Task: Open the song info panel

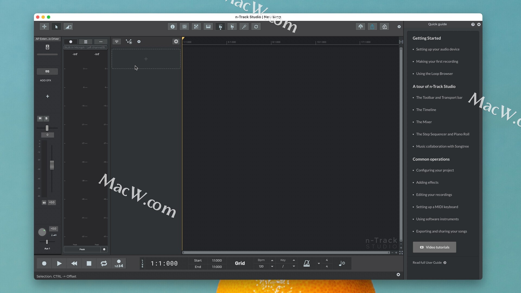Action: click(173, 27)
